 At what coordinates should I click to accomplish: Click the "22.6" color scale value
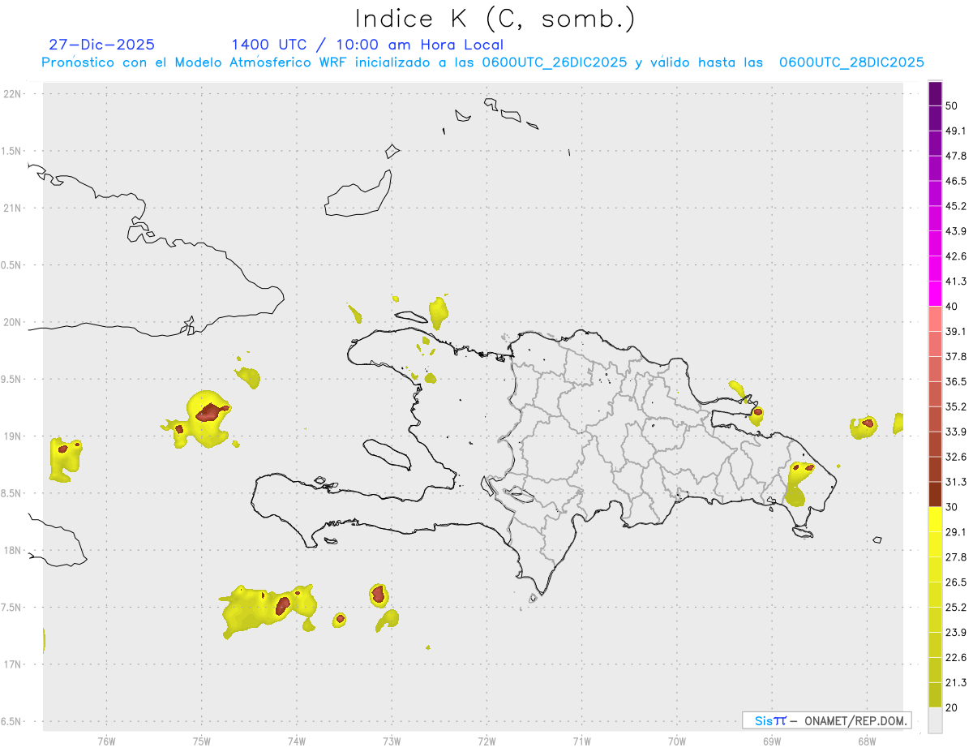click(x=956, y=657)
